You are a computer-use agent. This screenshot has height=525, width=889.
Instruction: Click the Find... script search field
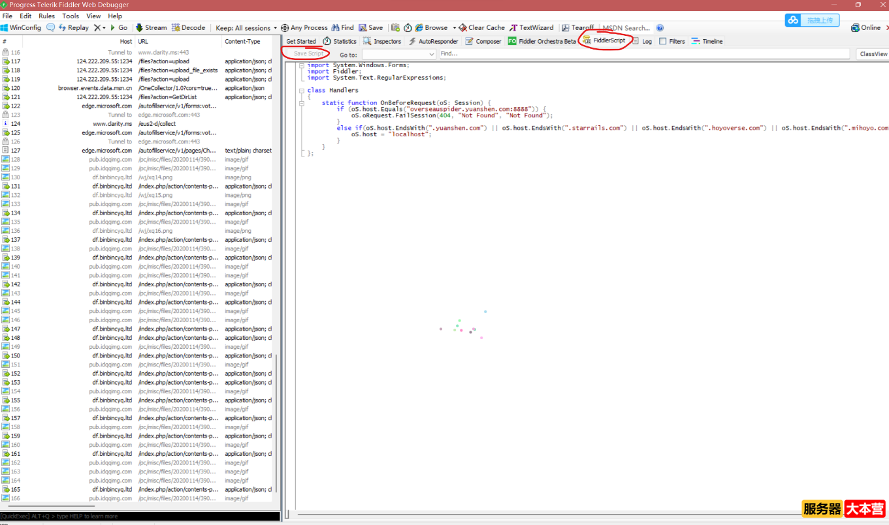[643, 54]
